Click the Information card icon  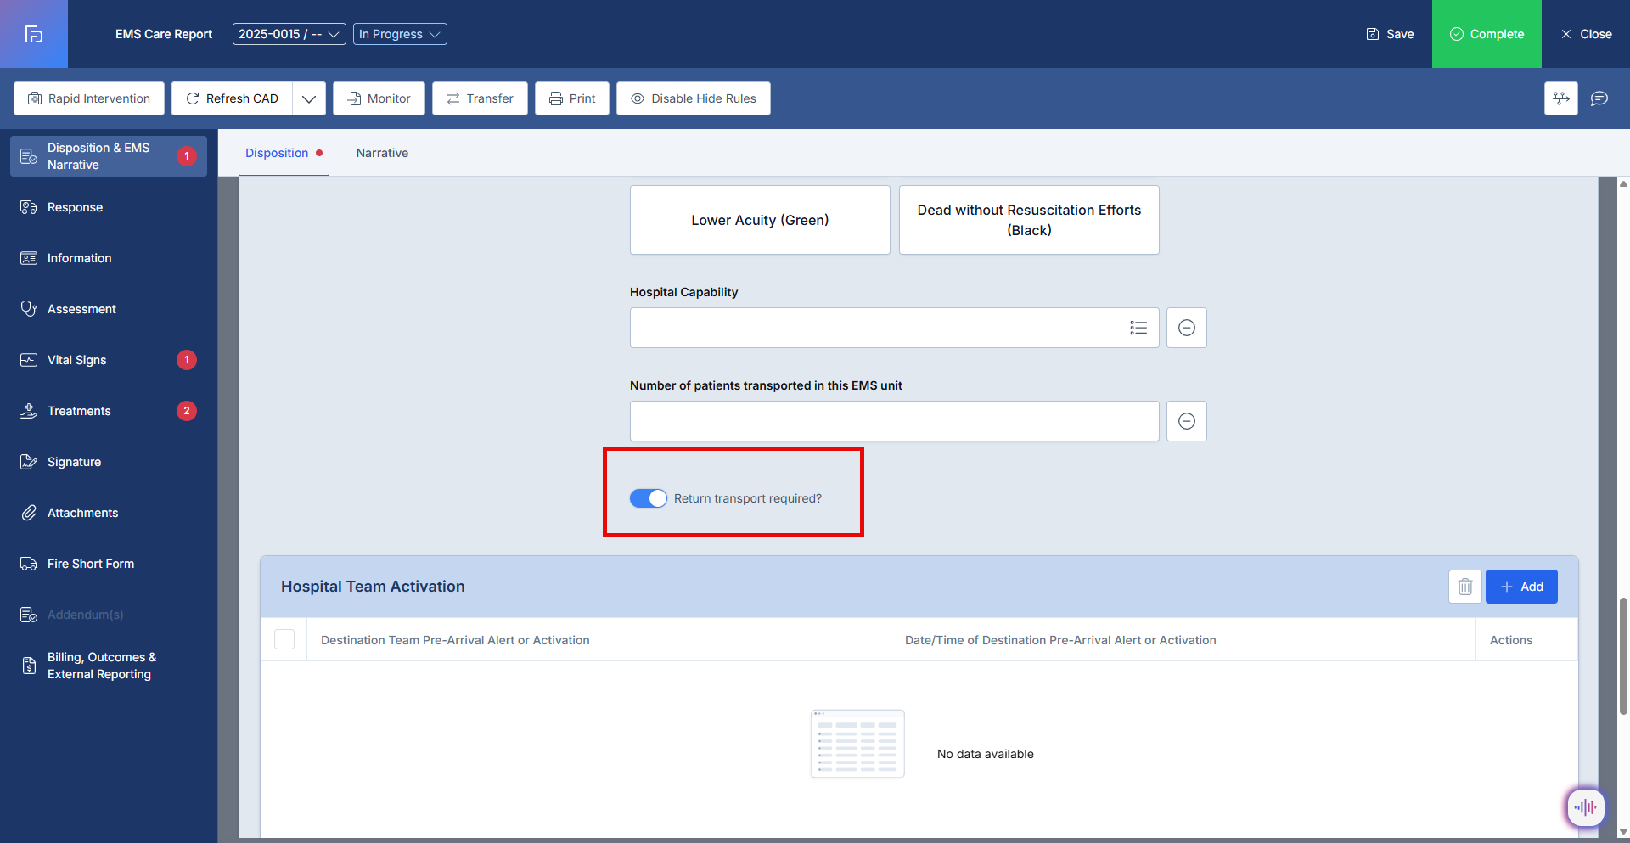coord(29,258)
